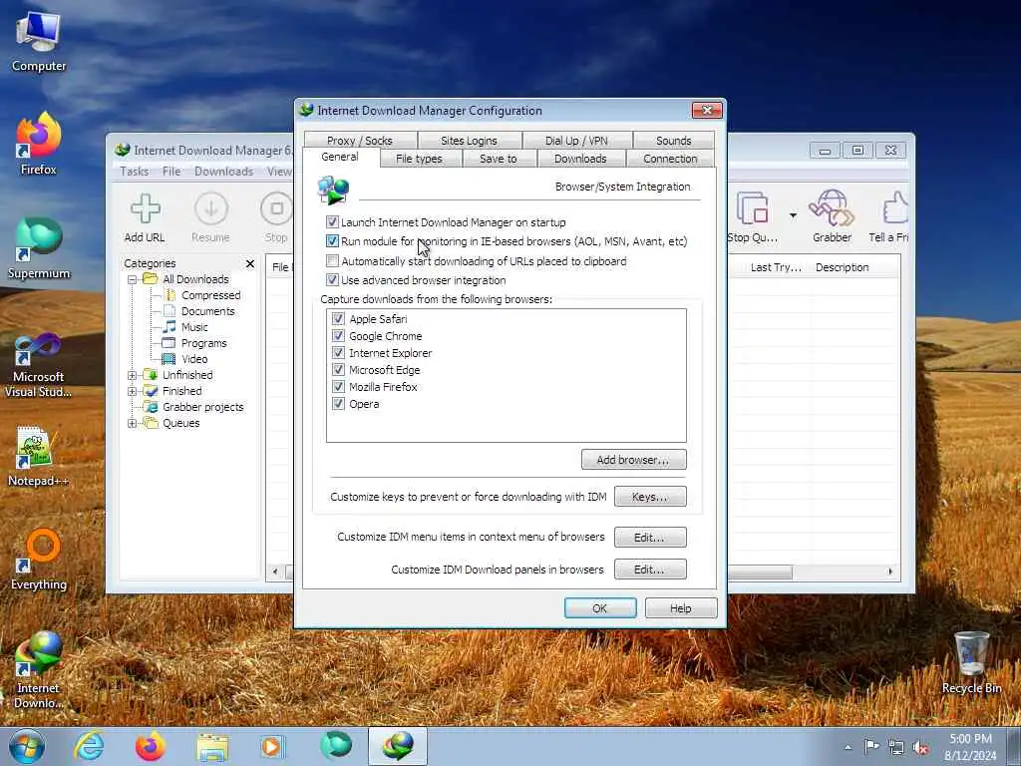Switch to the Save to tab
The width and height of the screenshot is (1021, 766).
coord(499,159)
